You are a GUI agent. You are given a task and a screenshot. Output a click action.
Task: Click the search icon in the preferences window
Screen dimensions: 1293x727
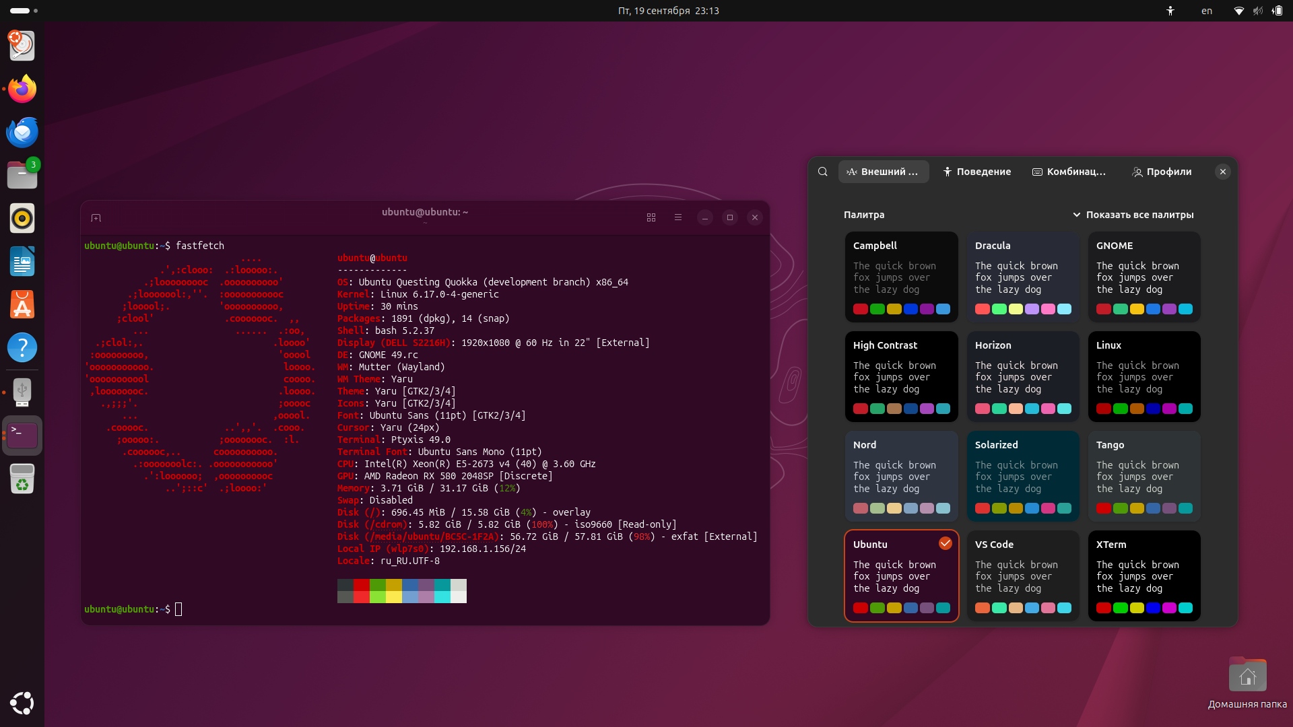click(823, 172)
